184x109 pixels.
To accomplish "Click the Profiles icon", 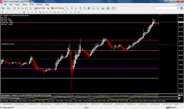I will [x=8, y=8].
